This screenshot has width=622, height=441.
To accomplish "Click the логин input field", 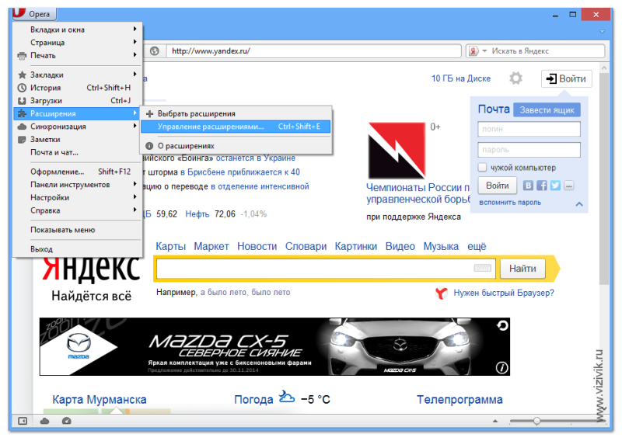I will 529,129.
